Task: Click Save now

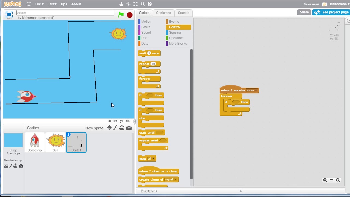Action: (x=311, y=4)
